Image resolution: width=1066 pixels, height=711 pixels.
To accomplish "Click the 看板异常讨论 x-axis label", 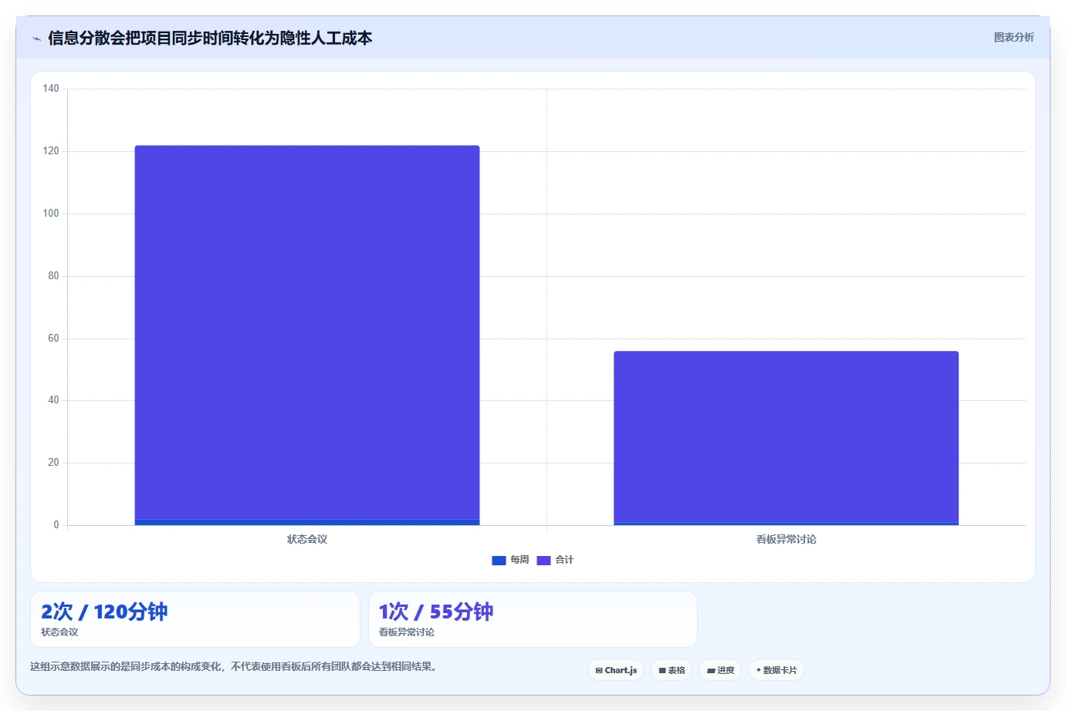I will [786, 539].
